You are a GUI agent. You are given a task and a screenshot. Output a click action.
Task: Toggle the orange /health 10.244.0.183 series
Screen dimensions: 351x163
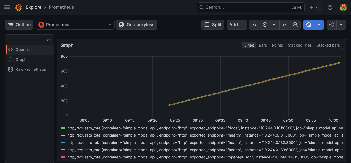[63, 150]
